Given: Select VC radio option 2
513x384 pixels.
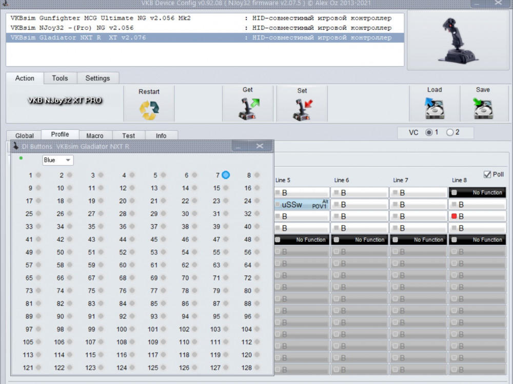Looking at the screenshot, I should (x=450, y=132).
